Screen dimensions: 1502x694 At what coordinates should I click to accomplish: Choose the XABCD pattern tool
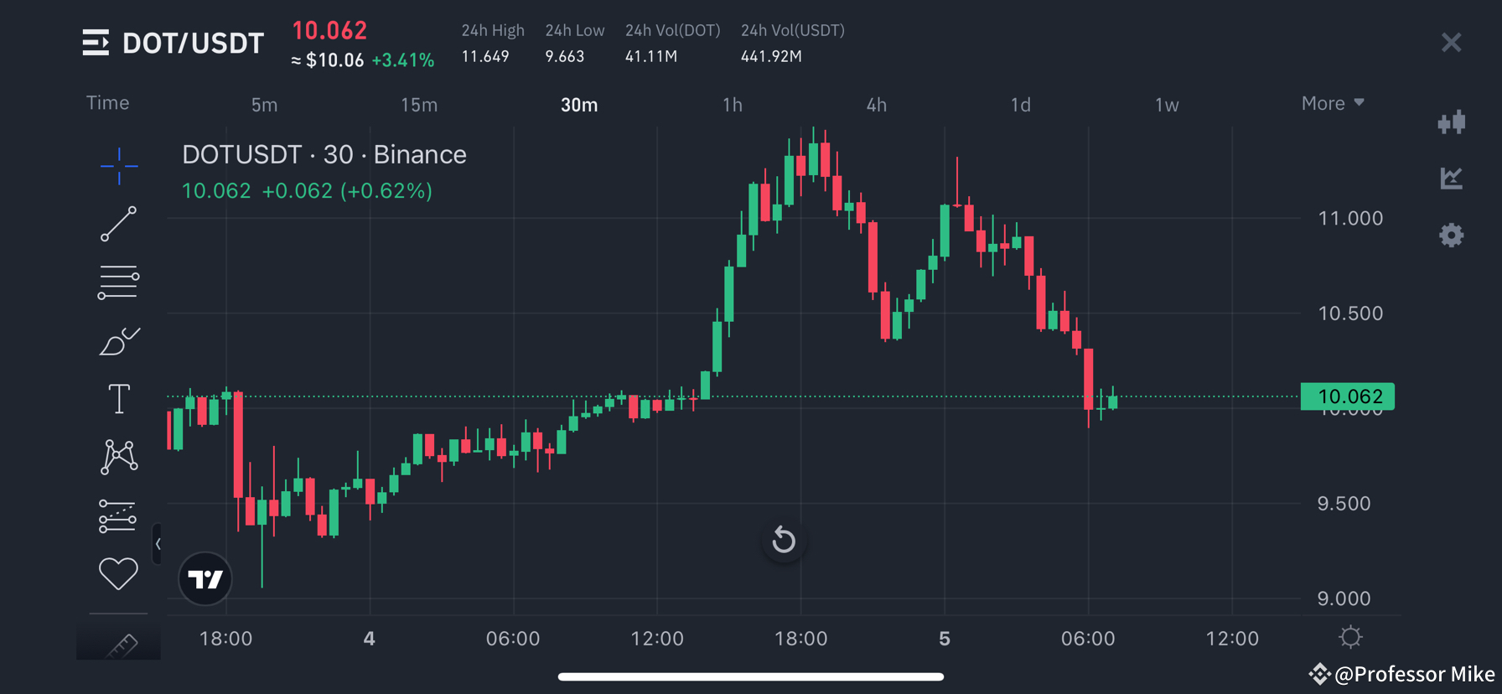pyautogui.click(x=120, y=457)
